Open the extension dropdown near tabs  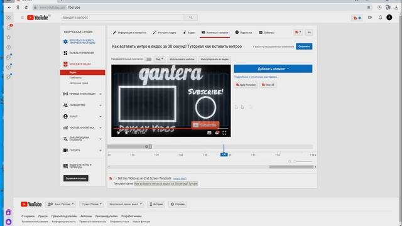click(298, 32)
